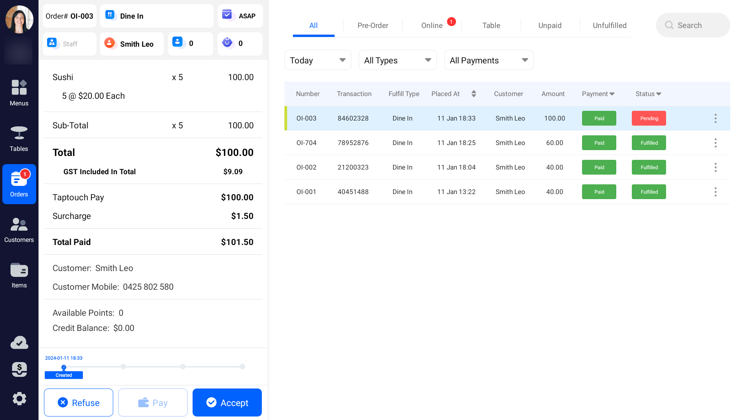Switch to the All tab
Viewport: 747px width, 420px height.
click(x=313, y=25)
